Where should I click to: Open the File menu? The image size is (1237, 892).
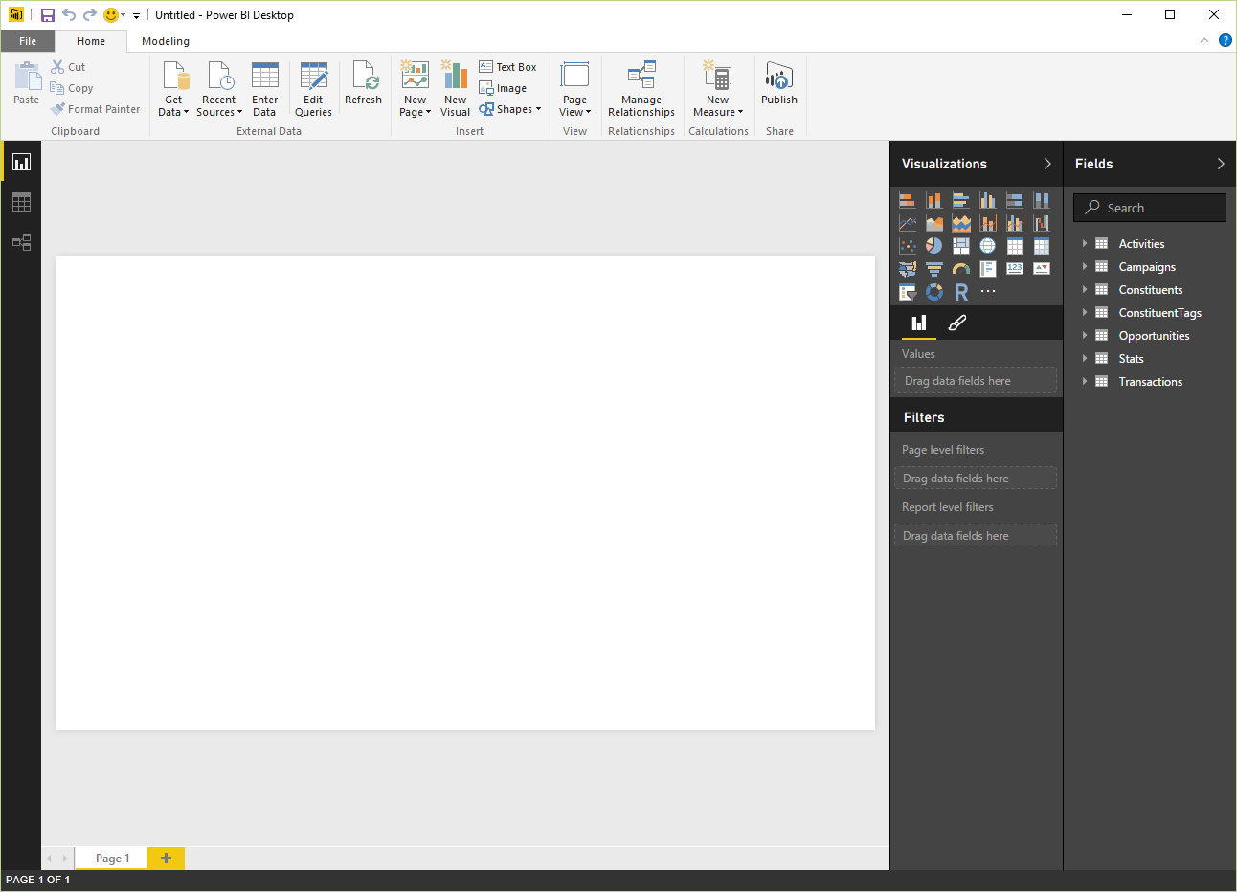click(x=28, y=41)
